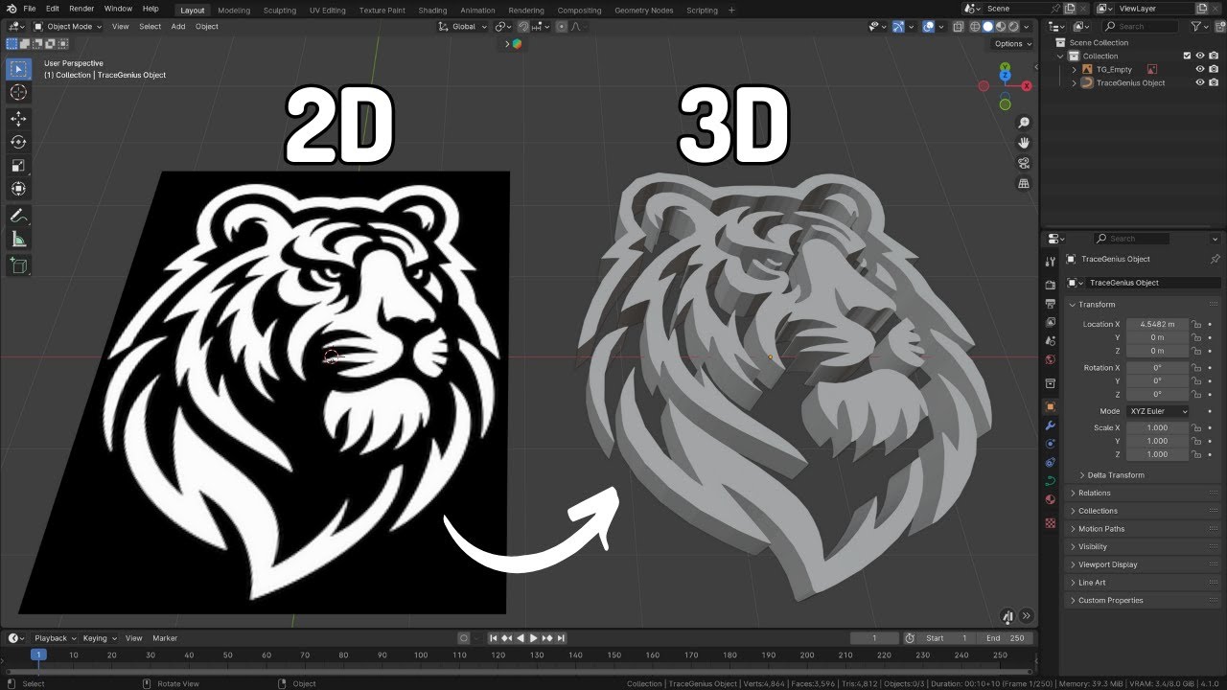Collapse the Collection tree row

point(1061,56)
